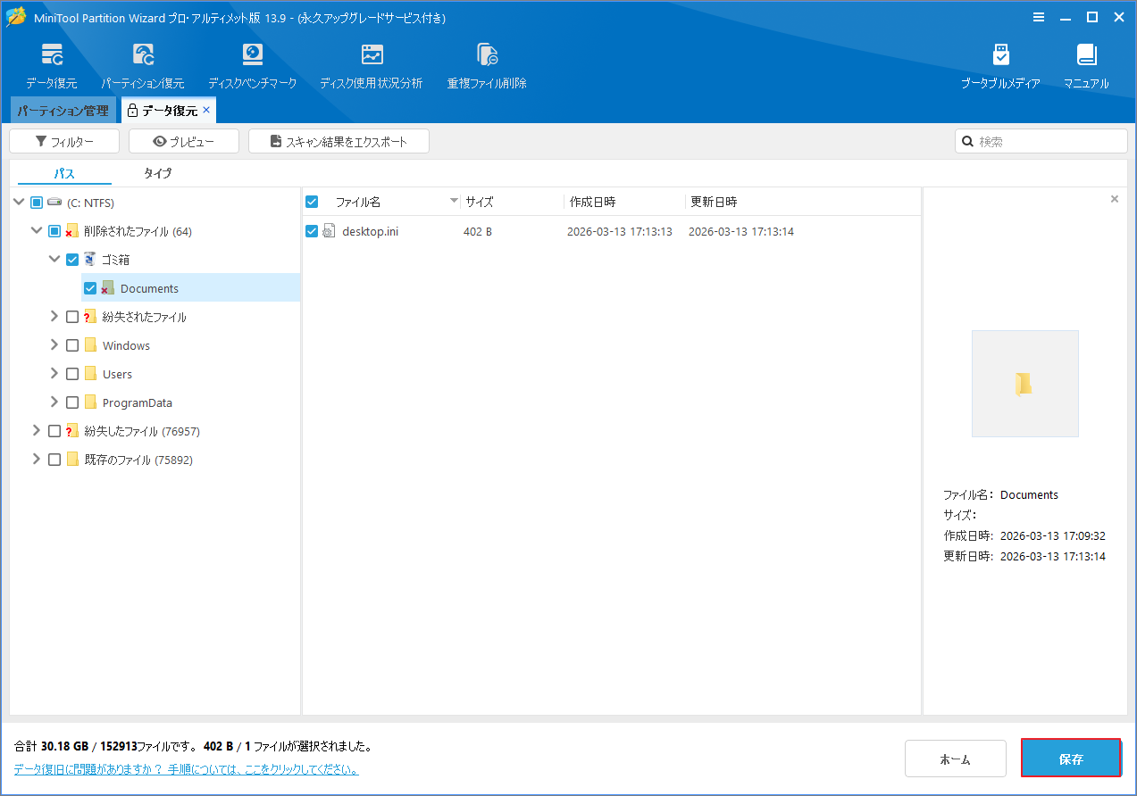The width and height of the screenshot is (1137, 796).
Task: Uncheck the desktop.ini file checkbox
Action: (x=312, y=231)
